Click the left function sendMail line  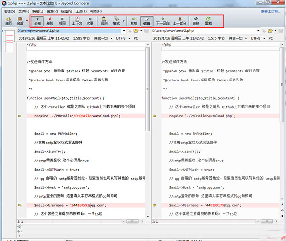[x=65, y=98]
